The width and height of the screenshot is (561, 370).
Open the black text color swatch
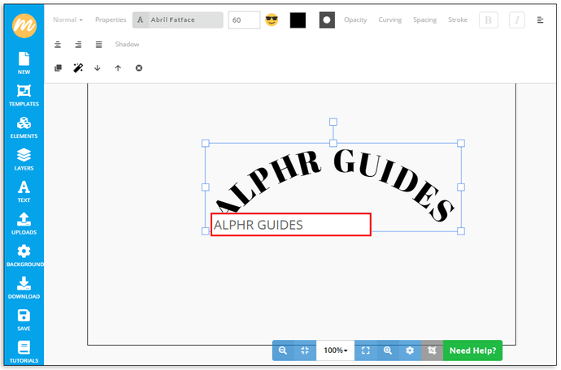pyautogui.click(x=298, y=20)
